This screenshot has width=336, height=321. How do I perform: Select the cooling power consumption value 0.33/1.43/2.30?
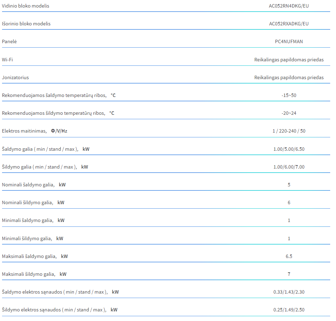tap(289, 292)
